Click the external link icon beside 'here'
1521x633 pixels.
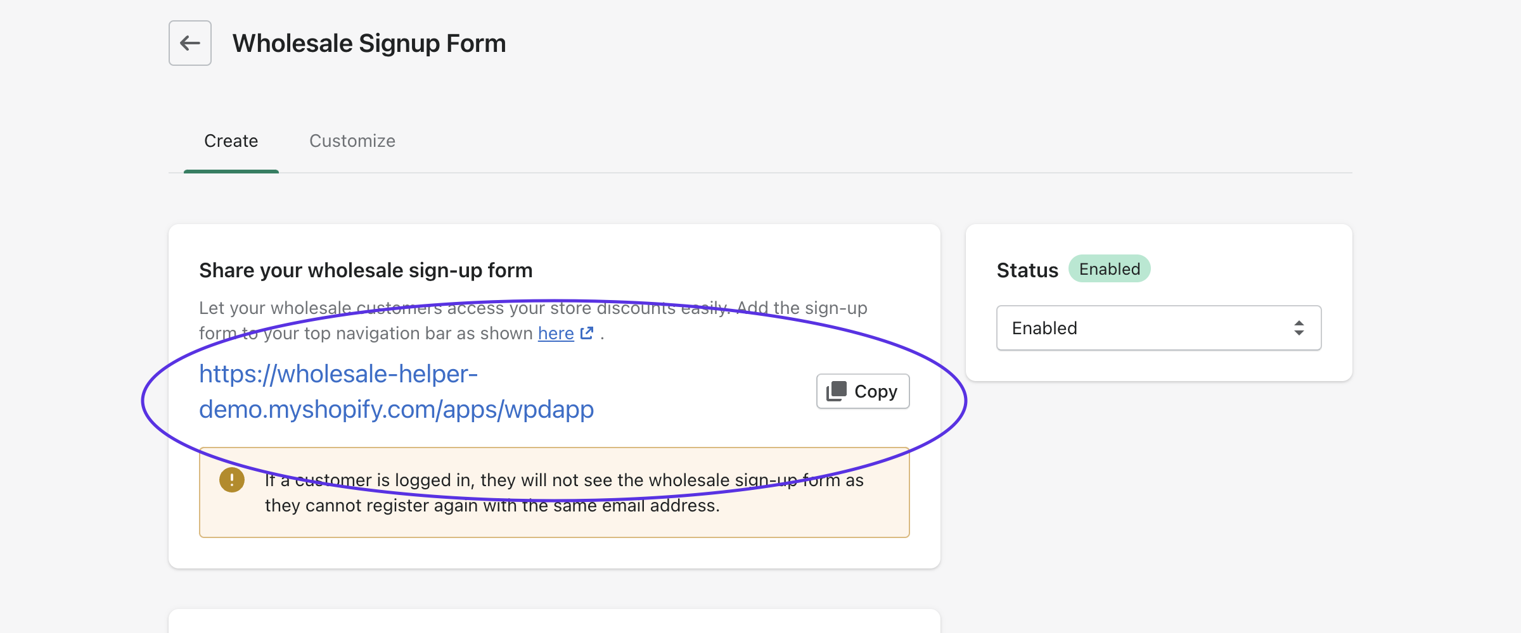coord(587,333)
